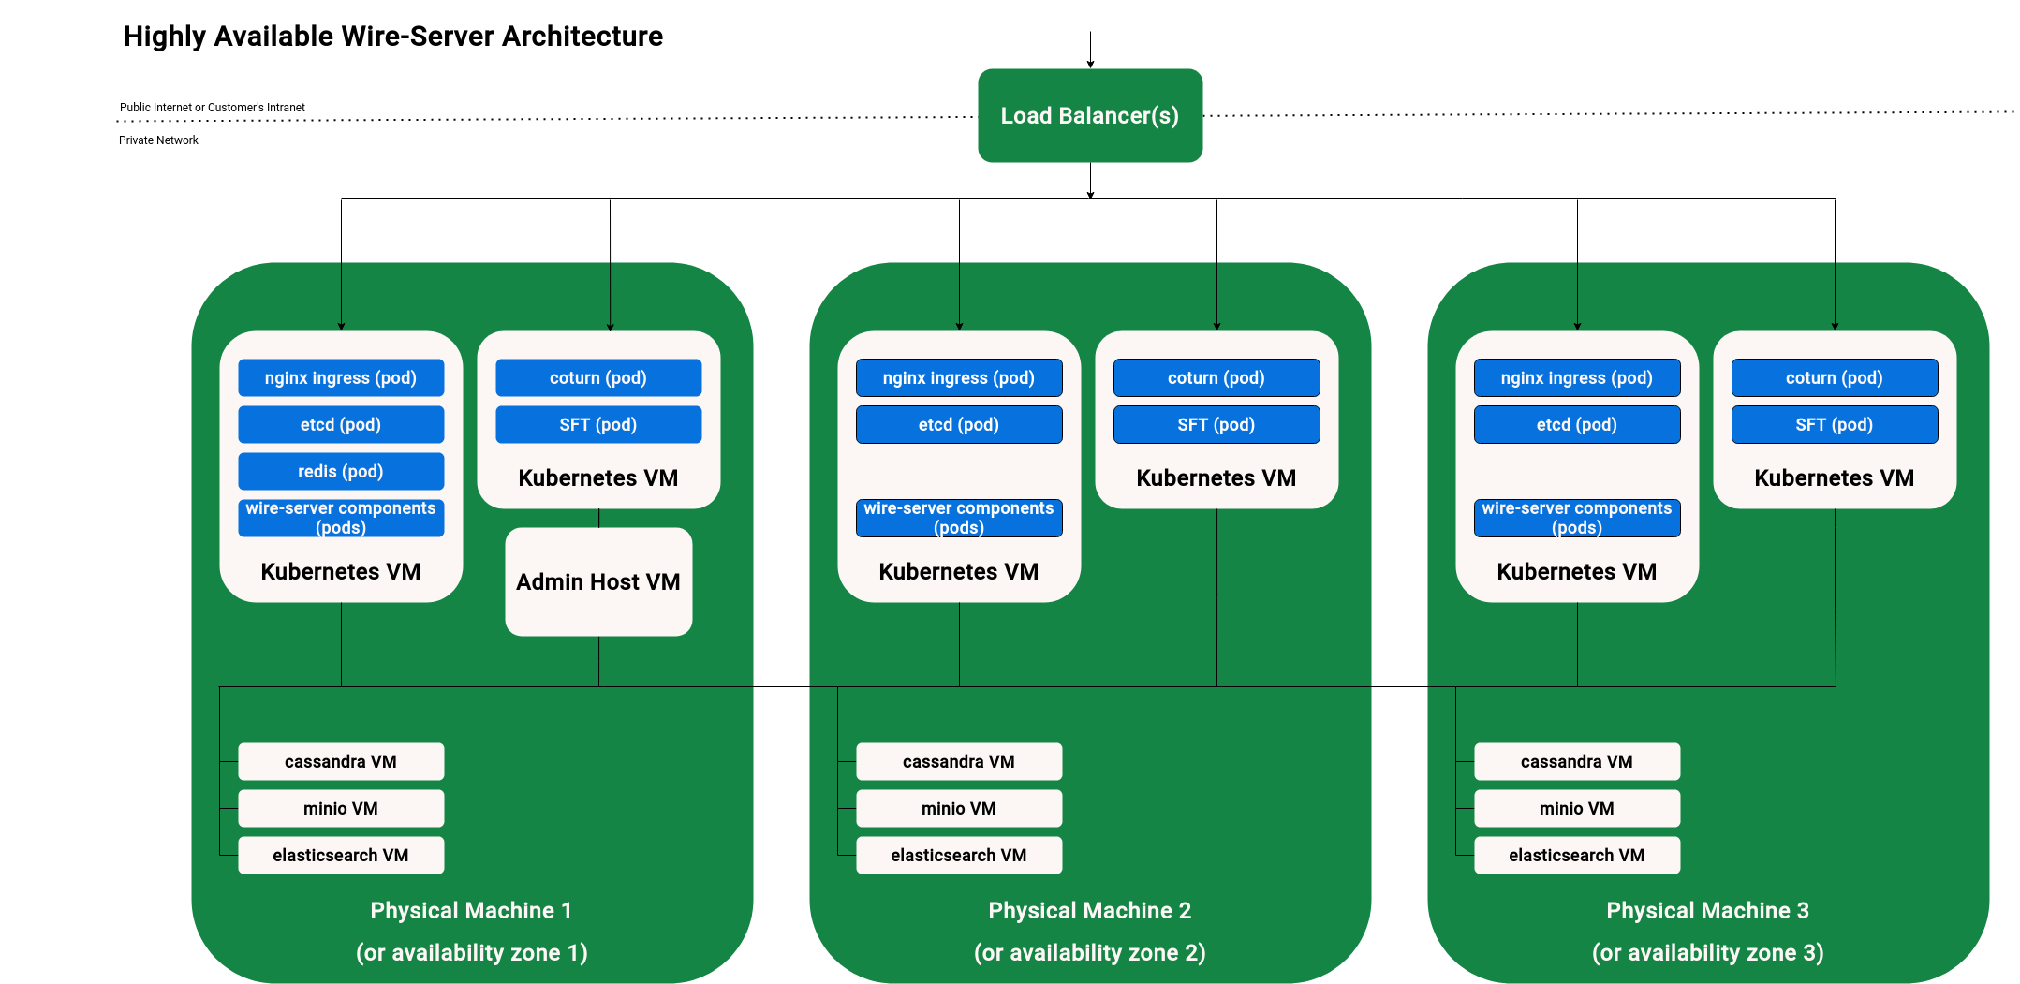Select minio VM in Physical Machine 2
Viewport: 2020px width, 984px height.
(x=959, y=808)
